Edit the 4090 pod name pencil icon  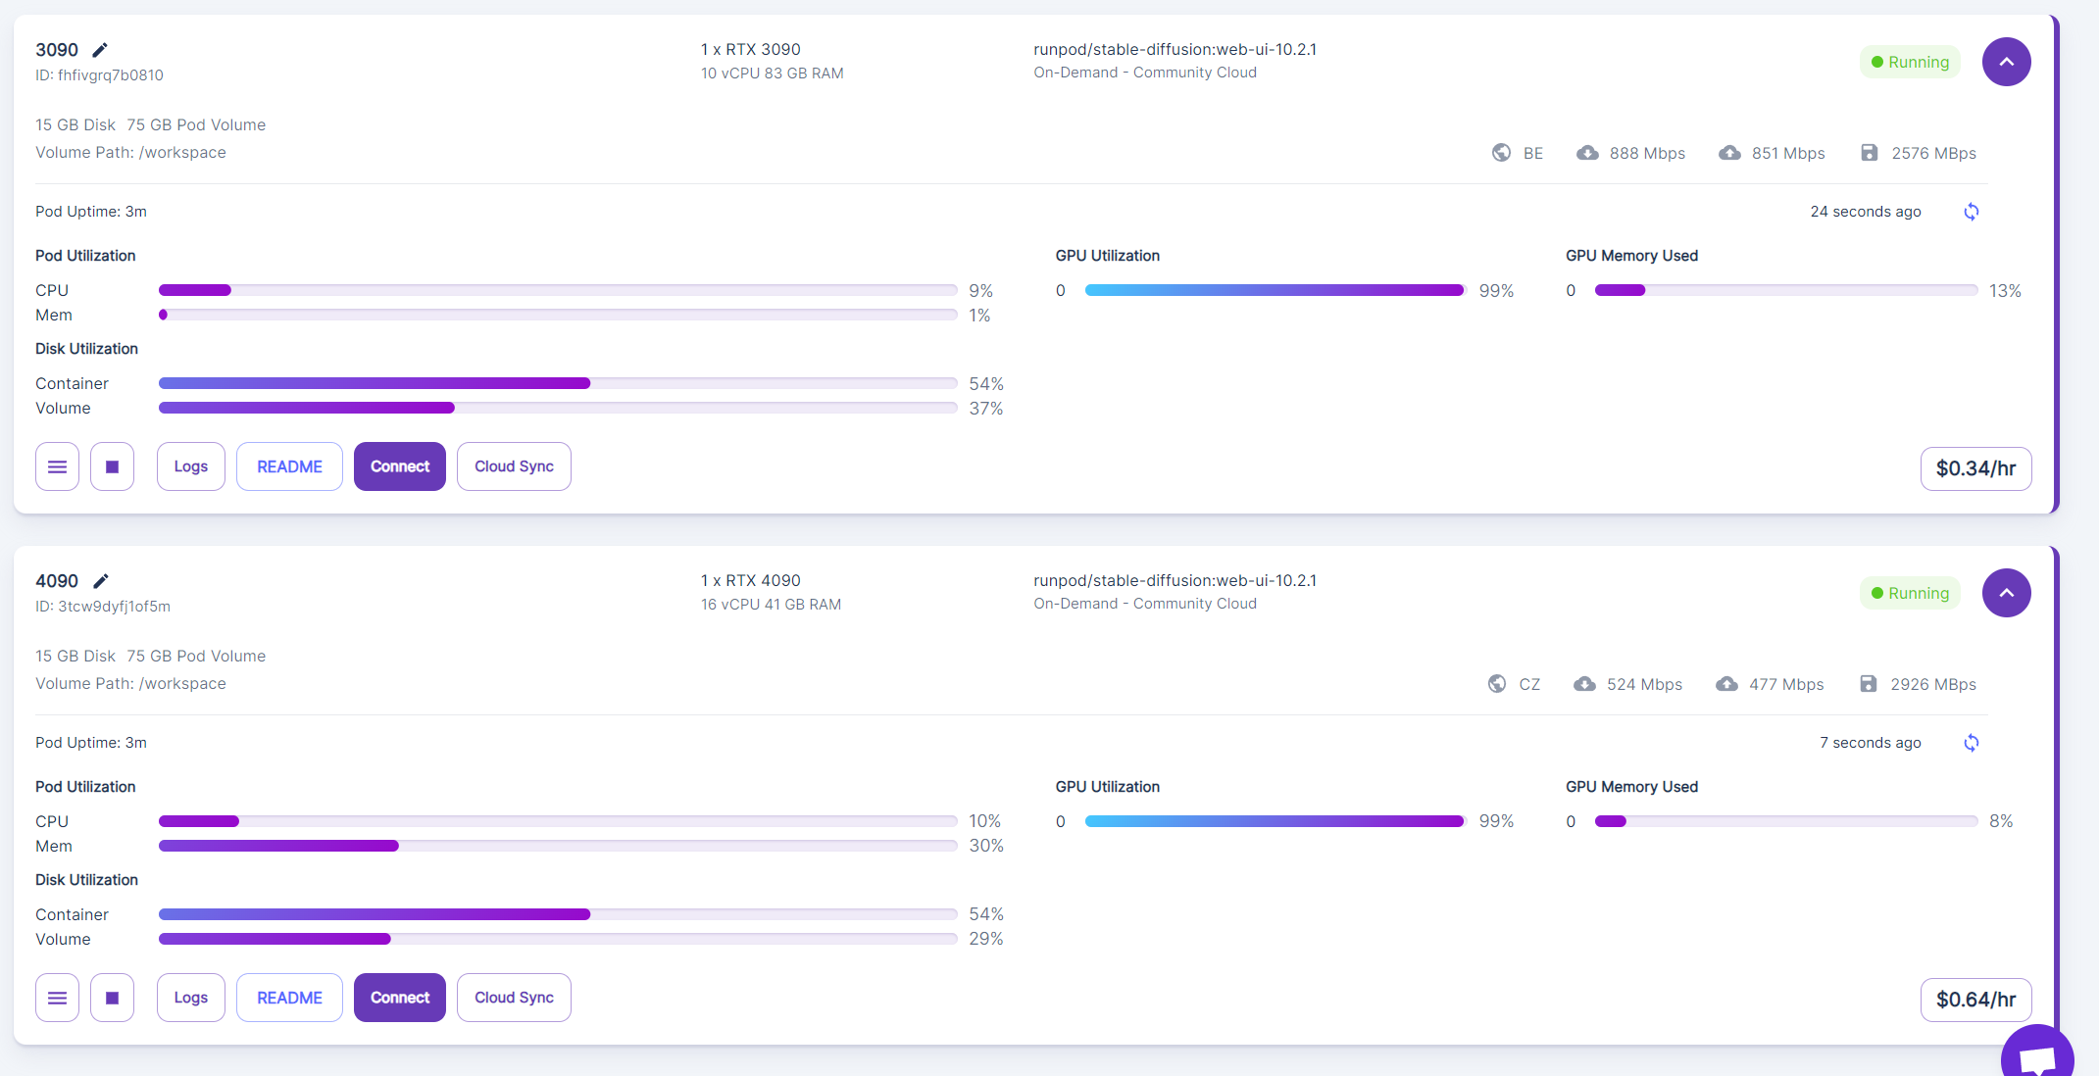pyautogui.click(x=100, y=581)
